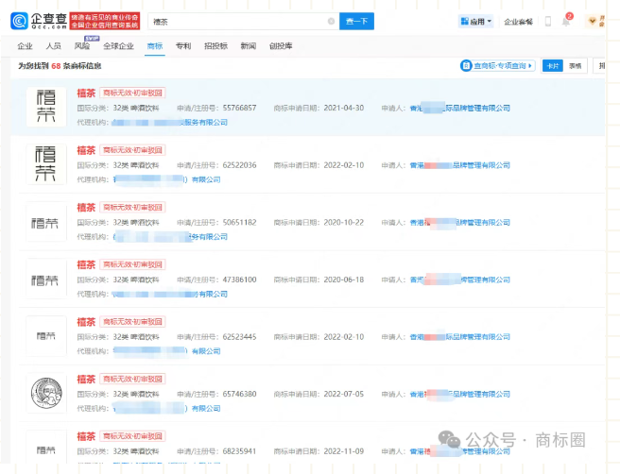Click the 查一下 search button
Screen dimensions: 620x474
[357, 21]
